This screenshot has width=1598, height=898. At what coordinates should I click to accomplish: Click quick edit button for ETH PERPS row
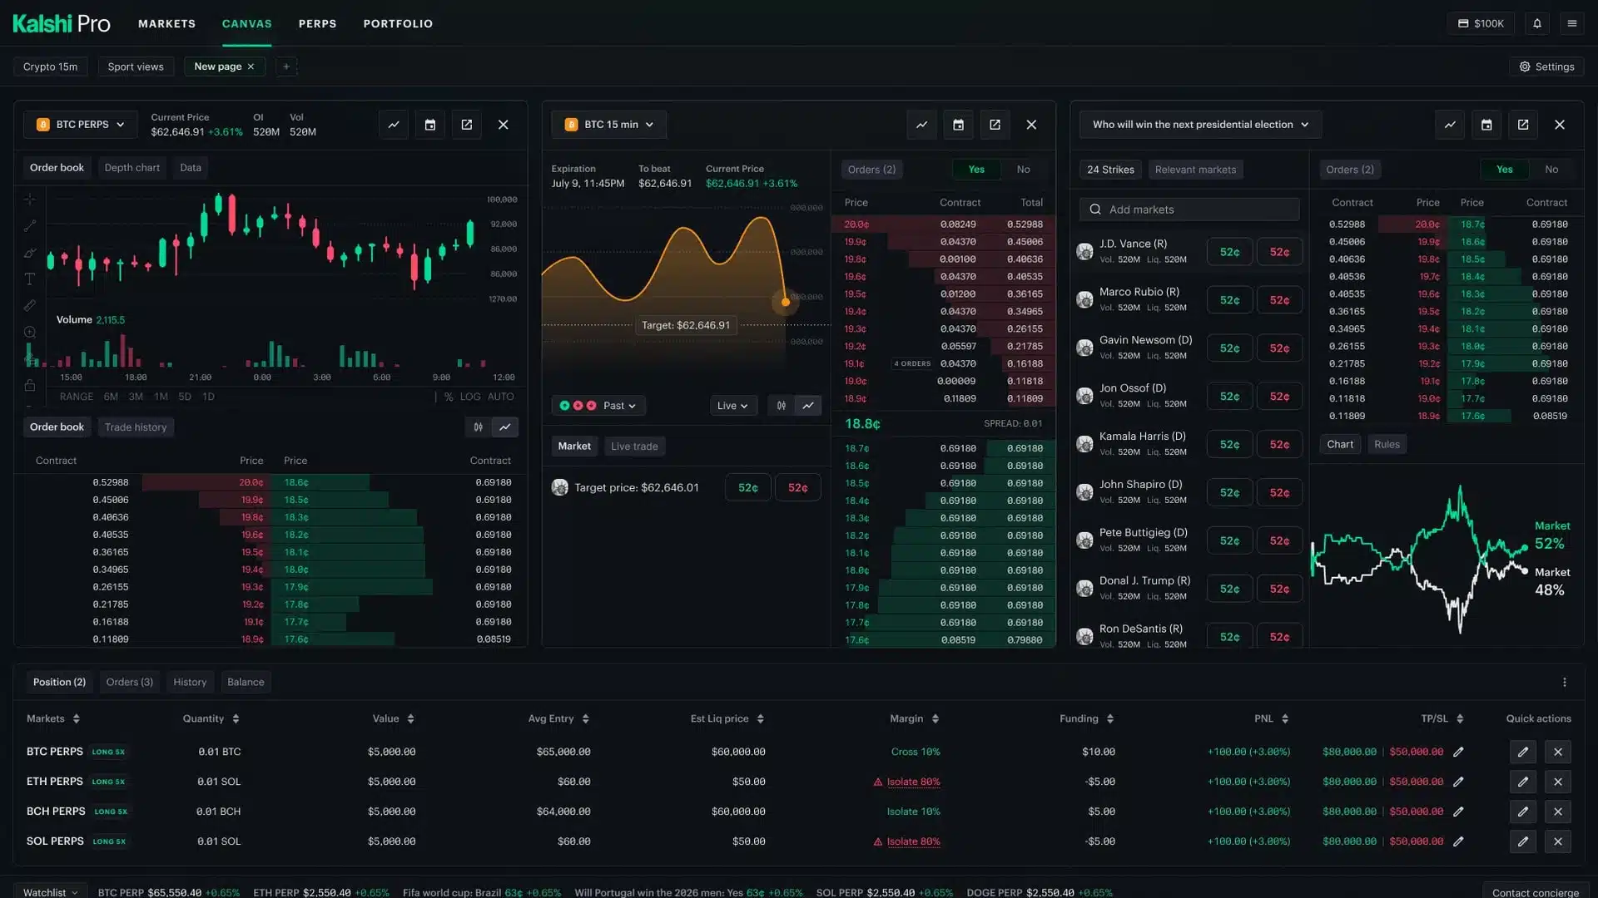click(1523, 782)
